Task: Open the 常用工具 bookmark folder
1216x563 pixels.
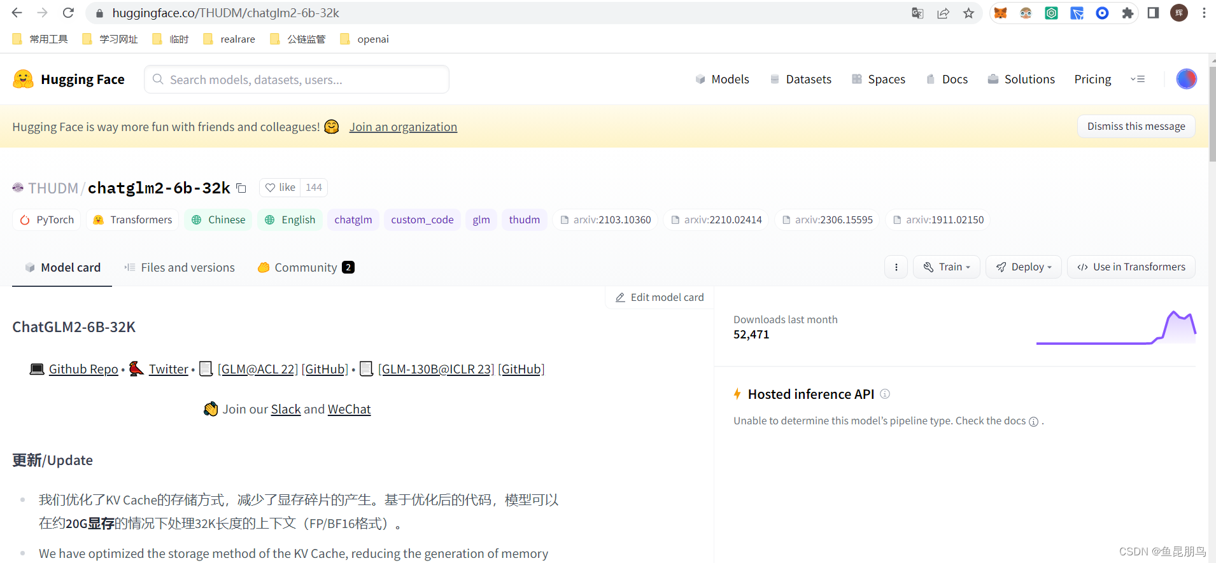Action: [x=40, y=39]
